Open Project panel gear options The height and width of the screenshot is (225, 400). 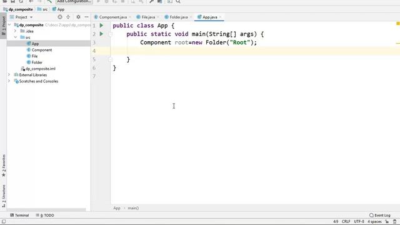click(x=78, y=17)
